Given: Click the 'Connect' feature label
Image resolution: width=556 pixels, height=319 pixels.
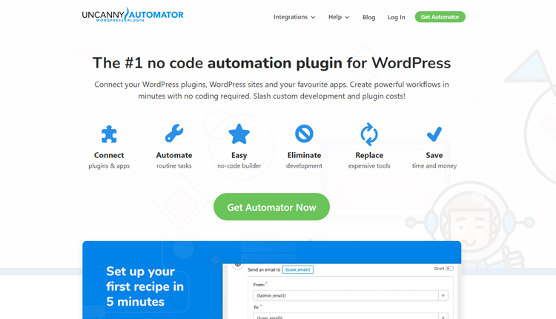Looking at the screenshot, I should click(109, 155).
